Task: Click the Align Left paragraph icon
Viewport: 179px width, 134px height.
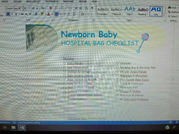Action: tap(57, 14)
